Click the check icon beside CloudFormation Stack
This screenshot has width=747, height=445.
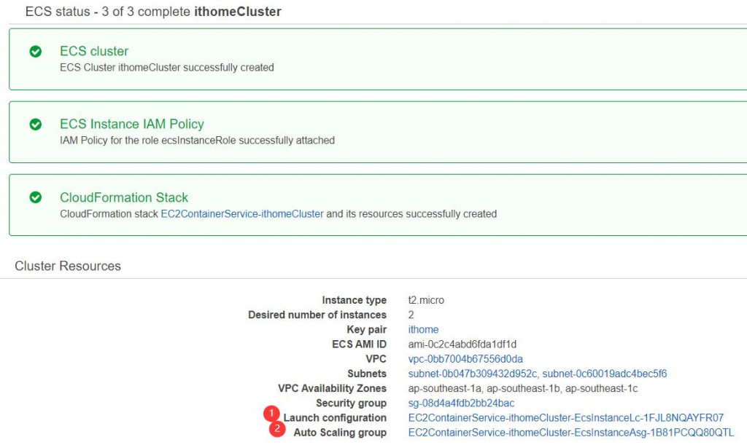35,197
